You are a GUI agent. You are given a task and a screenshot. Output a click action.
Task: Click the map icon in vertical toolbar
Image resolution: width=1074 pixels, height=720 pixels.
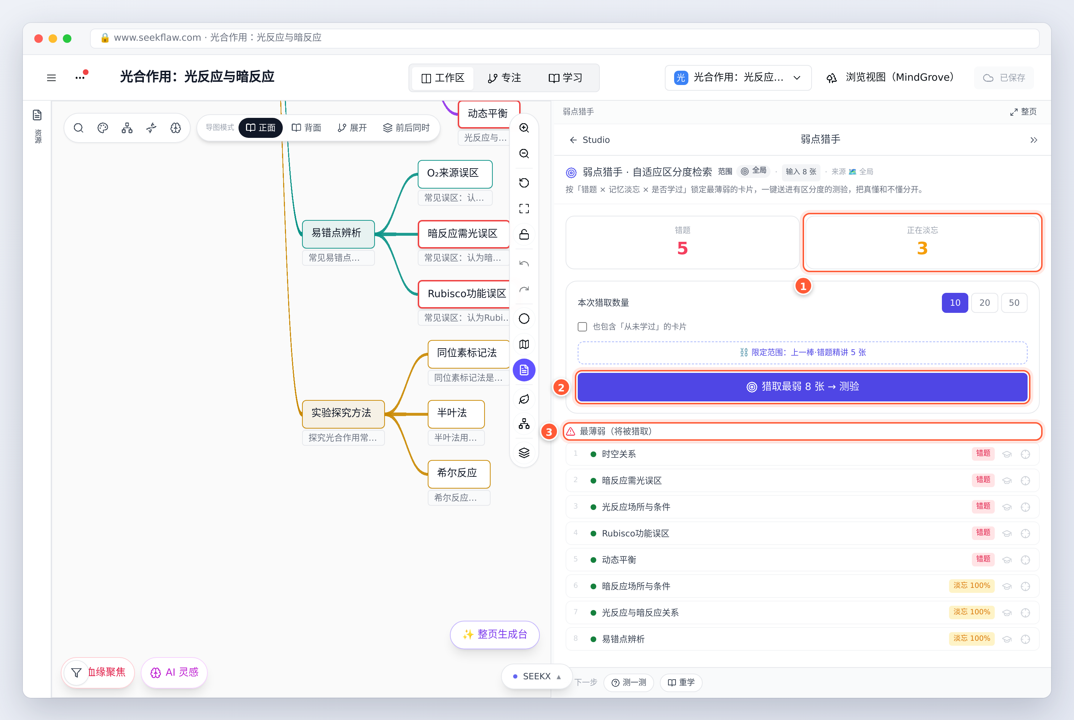click(524, 344)
